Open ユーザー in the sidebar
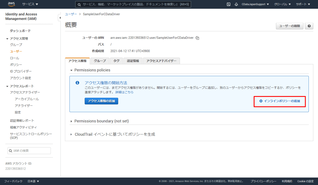 click(16, 51)
